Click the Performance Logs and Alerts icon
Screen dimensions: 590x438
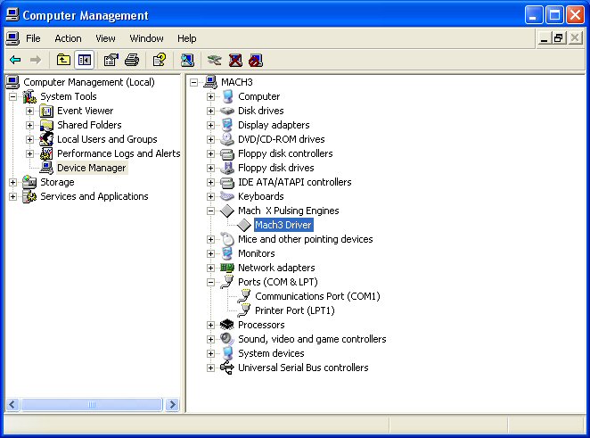click(x=46, y=153)
